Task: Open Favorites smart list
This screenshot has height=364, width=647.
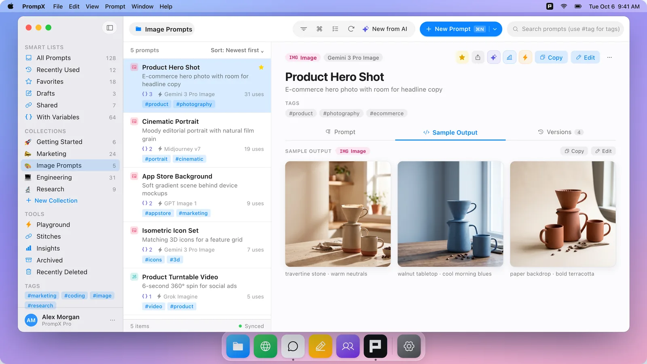Action: (x=70, y=82)
